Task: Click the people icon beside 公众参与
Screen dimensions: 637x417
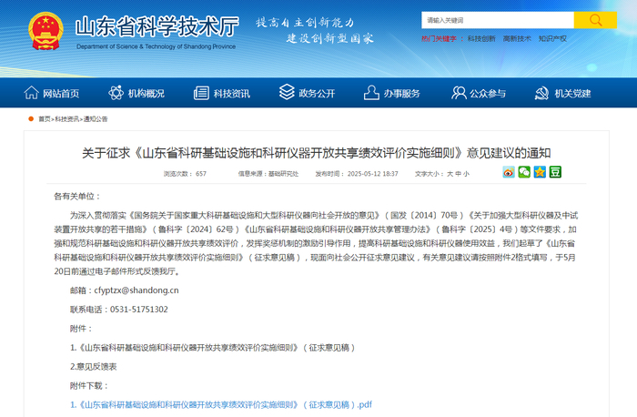Action: pos(459,93)
